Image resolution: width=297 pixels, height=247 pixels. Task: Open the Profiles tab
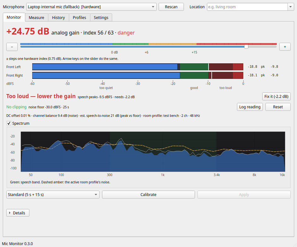pos(79,17)
